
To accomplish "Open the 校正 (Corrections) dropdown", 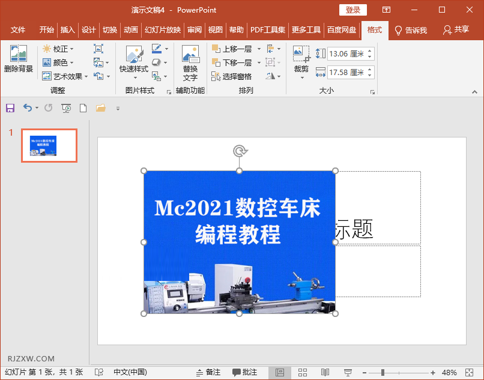I will point(58,49).
